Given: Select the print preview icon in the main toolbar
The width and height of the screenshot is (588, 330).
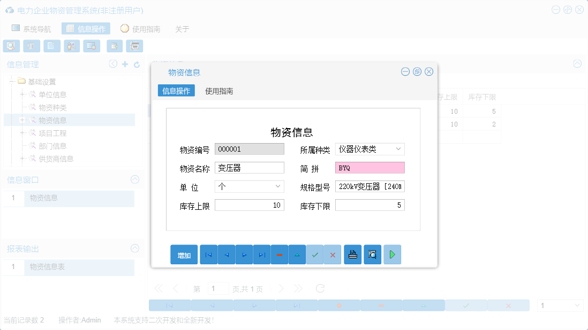Looking at the screenshot, I should click(x=11, y=46).
